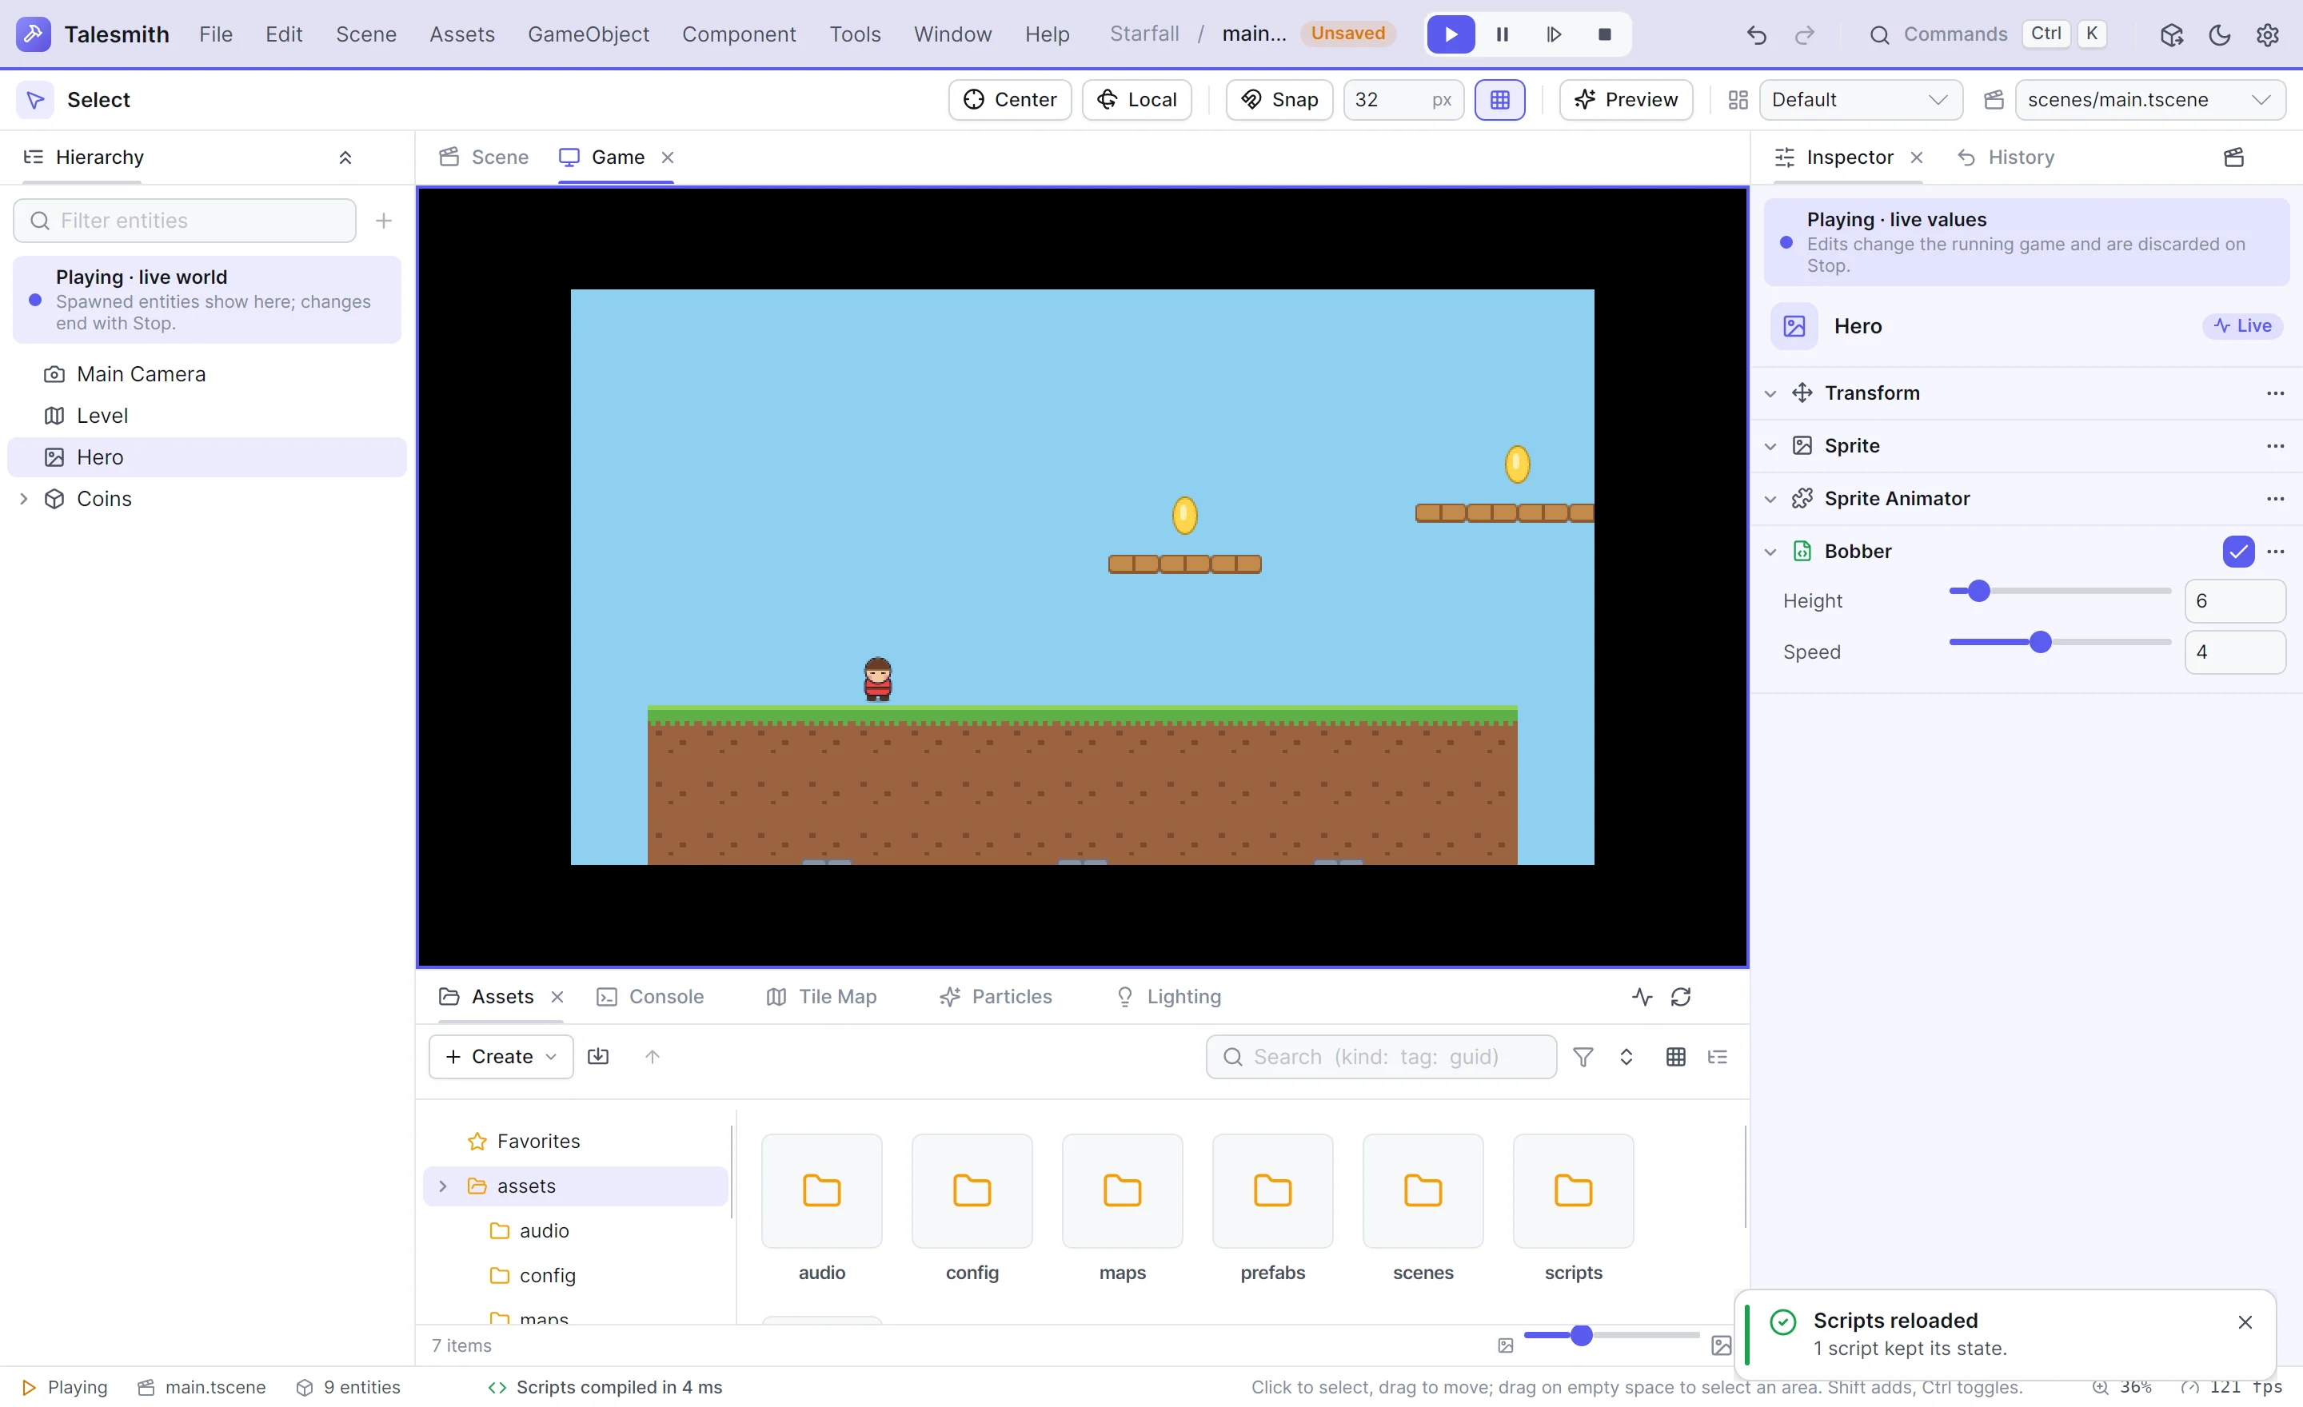Switch assets to grid view icon
This screenshot has width=2303, height=1407.
click(x=1675, y=1057)
